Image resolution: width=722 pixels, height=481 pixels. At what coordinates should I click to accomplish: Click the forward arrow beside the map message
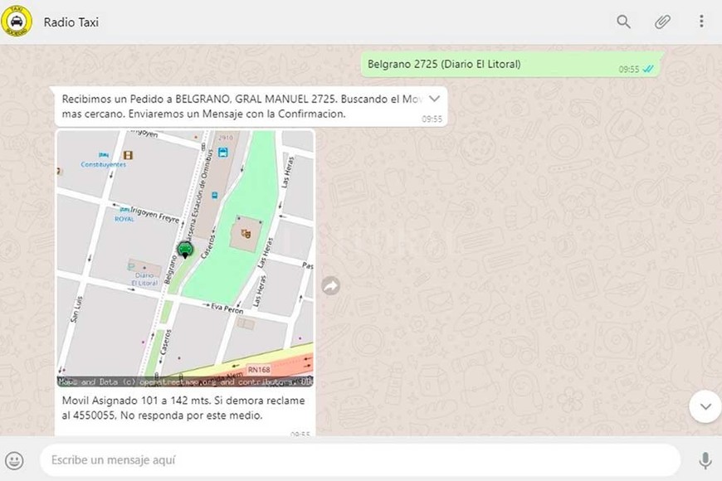(330, 284)
